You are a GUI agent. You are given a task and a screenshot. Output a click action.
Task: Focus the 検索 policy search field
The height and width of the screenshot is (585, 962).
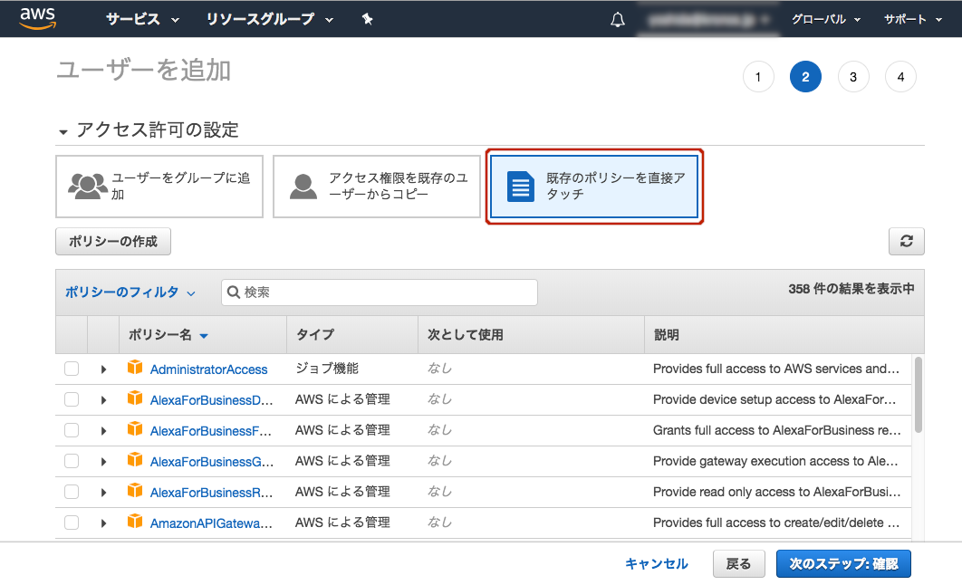coord(380,292)
